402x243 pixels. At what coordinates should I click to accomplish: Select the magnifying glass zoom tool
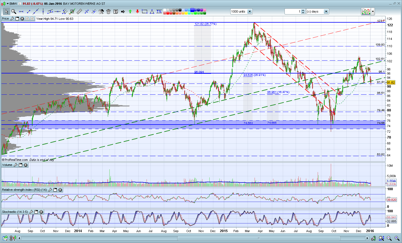pyautogui.click(x=13, y=11)
